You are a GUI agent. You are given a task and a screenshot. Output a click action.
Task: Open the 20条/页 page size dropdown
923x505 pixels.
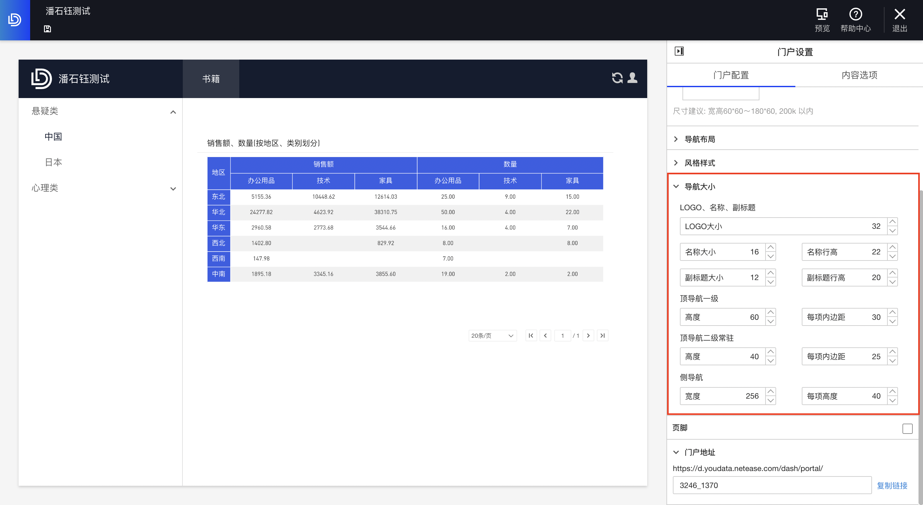[492, 336]
